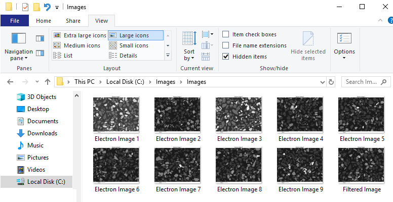Click the Refresh icon in address bar
Viewport: 393px width, 202px height.
pyautogui.click(x=331, y=82)
